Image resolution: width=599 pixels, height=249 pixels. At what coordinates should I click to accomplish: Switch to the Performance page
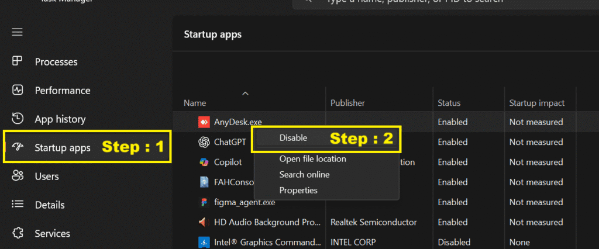point(63,91)
